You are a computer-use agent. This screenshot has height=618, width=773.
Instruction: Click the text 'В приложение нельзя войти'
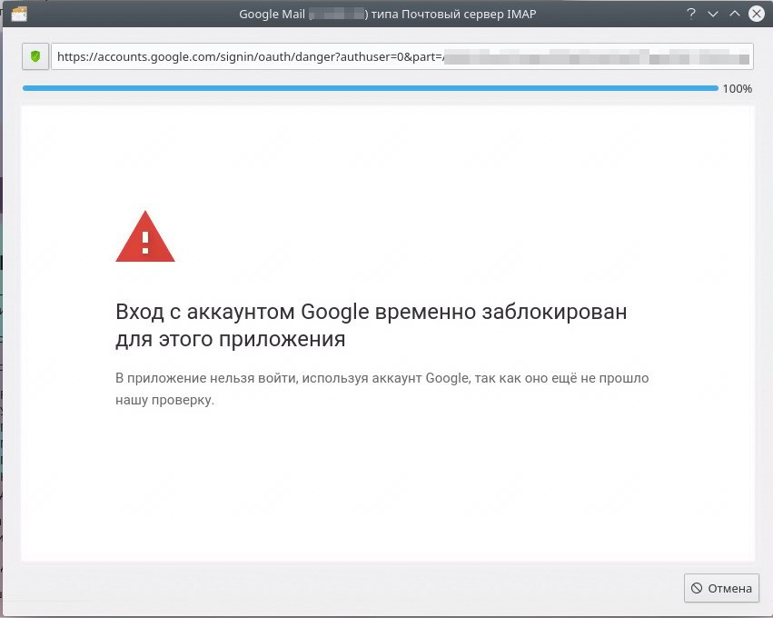[x=206, y=378]
